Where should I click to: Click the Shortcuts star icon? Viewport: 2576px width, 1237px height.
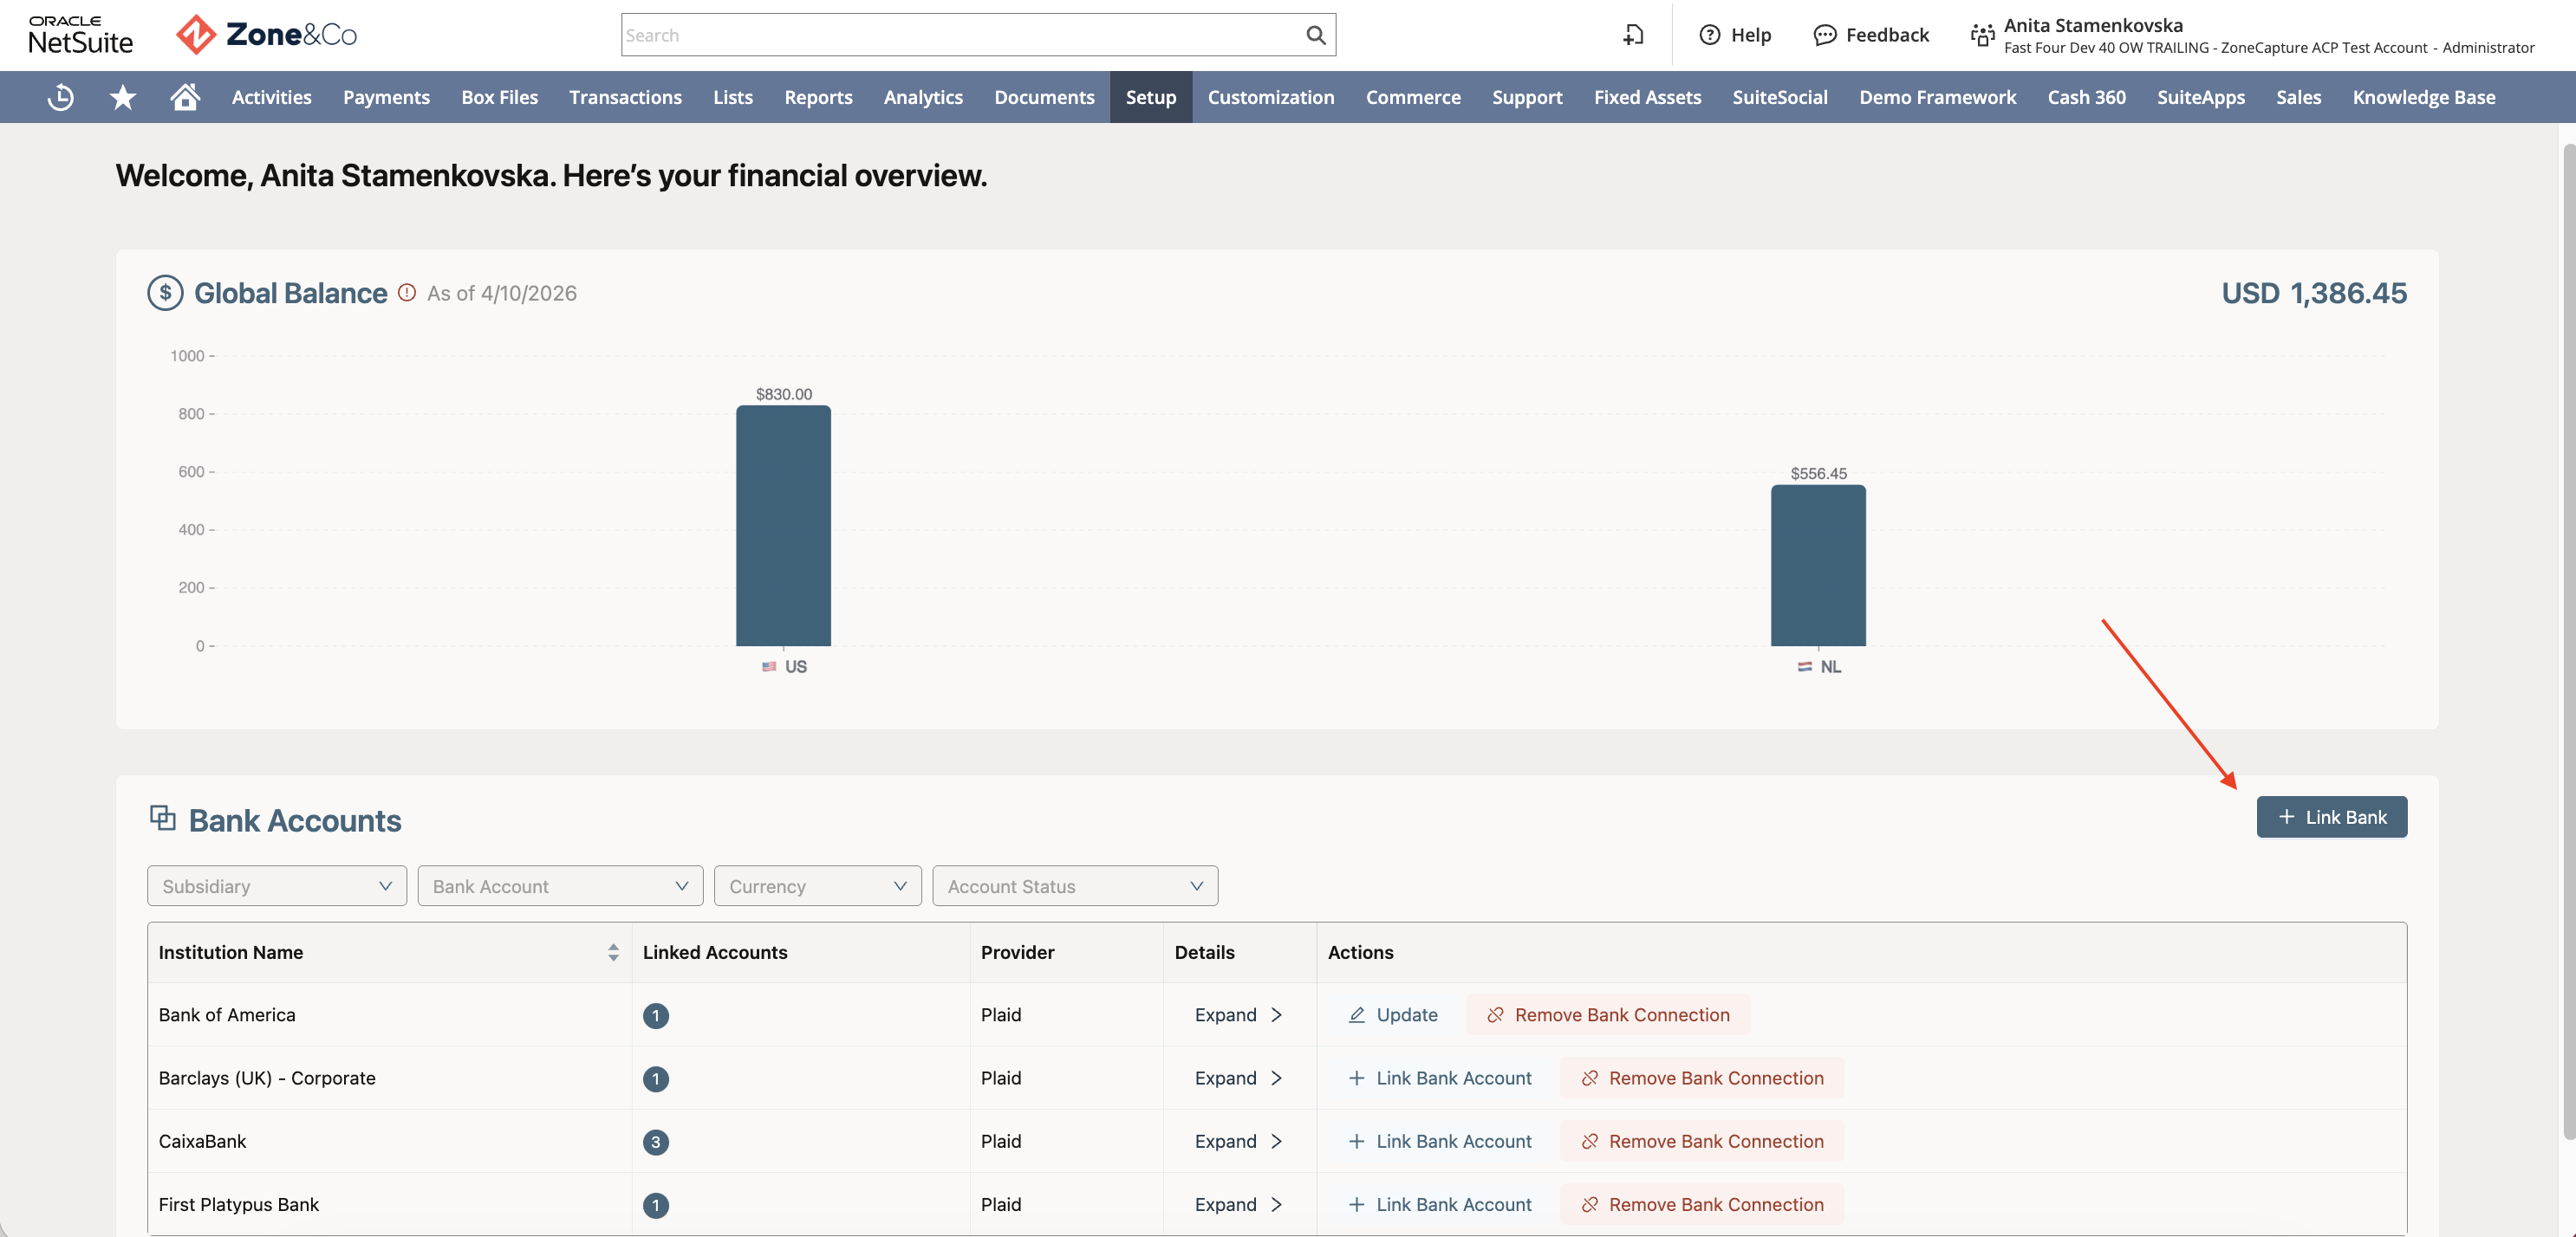123,97
